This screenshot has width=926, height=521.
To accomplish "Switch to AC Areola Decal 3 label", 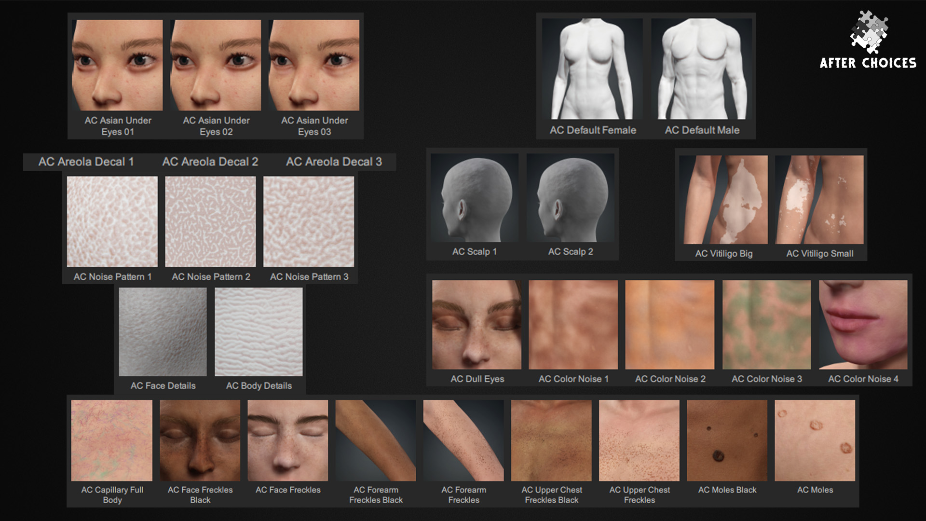I will (334, 162).
